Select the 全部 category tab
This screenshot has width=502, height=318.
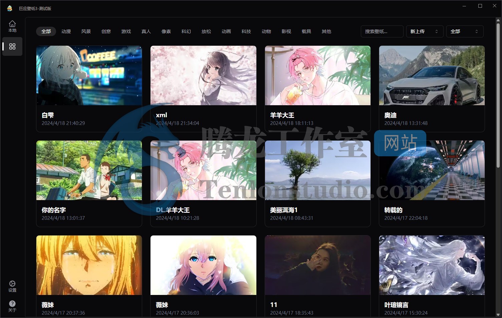click(46, 31)
